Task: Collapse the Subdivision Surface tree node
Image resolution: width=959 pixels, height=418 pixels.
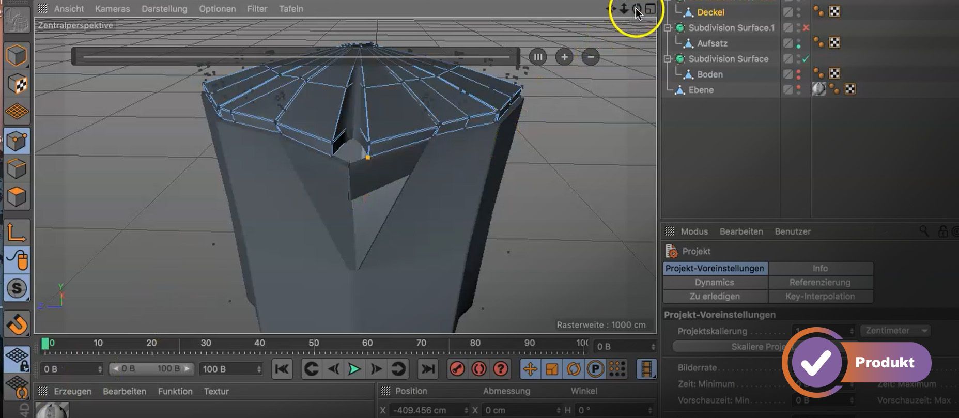Action: (668, 59)
